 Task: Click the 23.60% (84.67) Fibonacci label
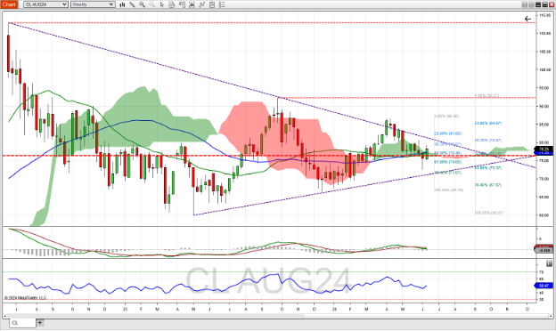pos(488,123)
